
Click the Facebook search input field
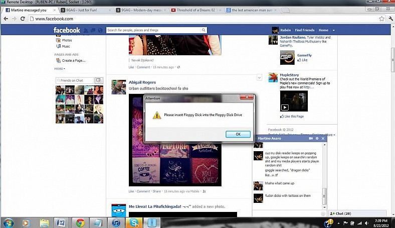click(155, 30)
